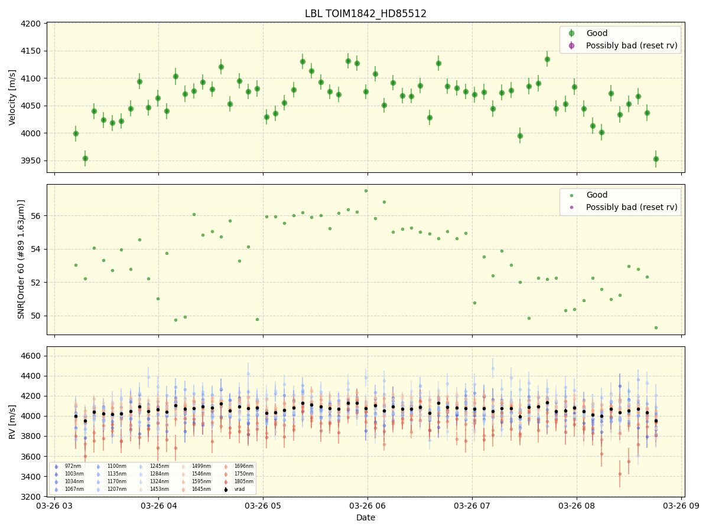Click the lowest velocity point near 03-26 09
The image size is (709, 531).
[656, 158]
